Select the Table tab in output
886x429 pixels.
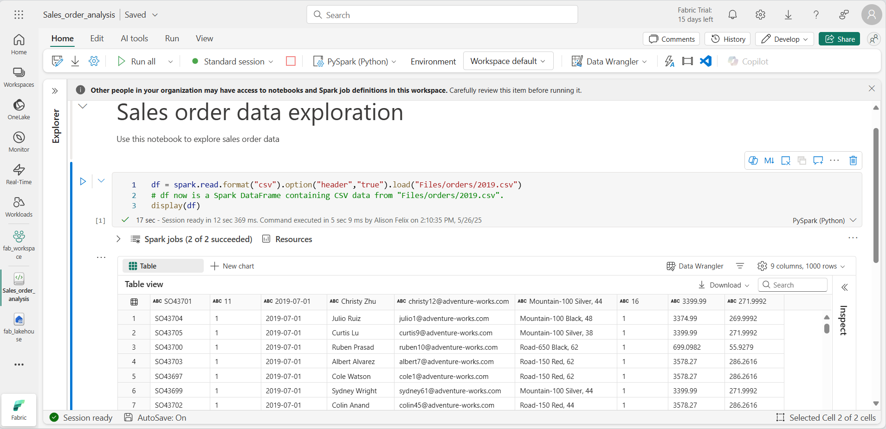(x=163, y=266)
